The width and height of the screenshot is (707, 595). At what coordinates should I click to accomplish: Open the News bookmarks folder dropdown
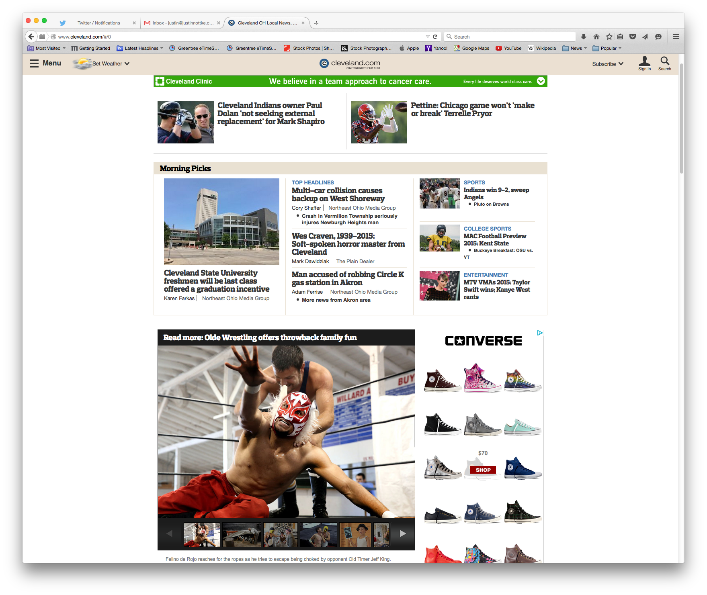[x=575, y=48]
